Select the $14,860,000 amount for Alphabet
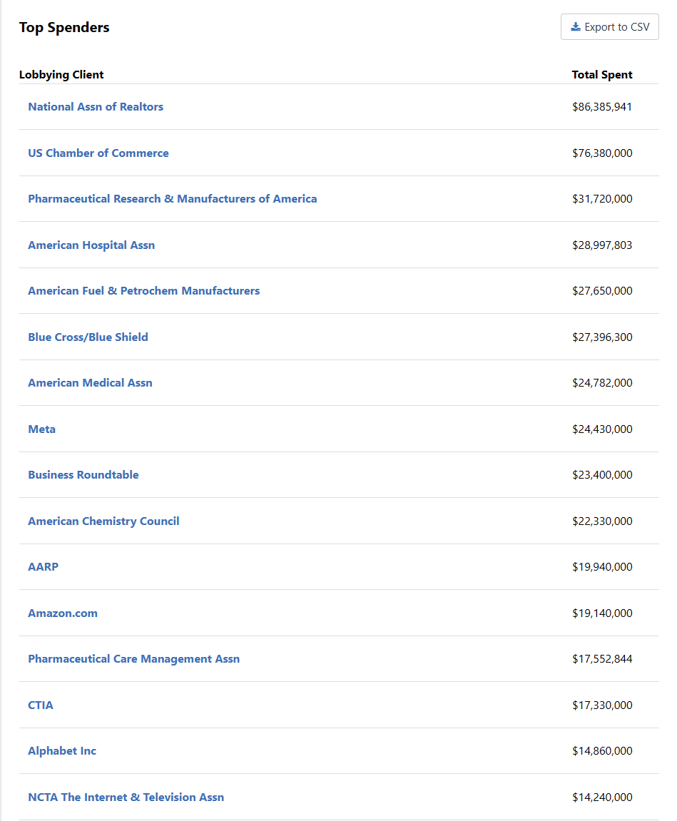677x821 pixels. (602, 751)
